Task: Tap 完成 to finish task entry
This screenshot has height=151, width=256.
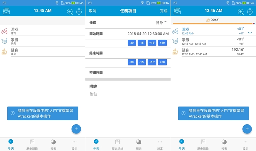Action: click(164, 11)
